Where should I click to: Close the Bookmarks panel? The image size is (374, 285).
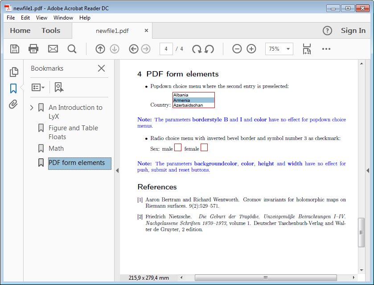101,68
